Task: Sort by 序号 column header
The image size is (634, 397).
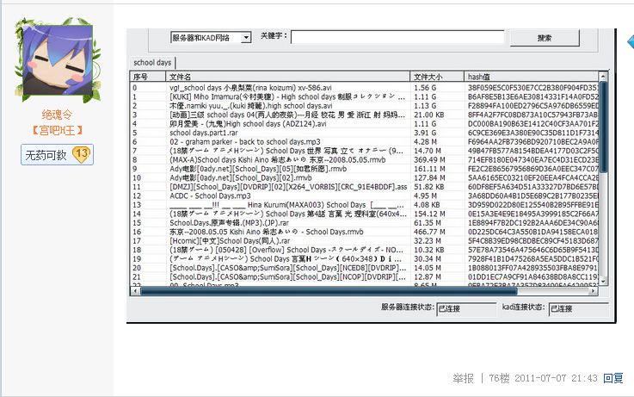Action: pos(148,77)
